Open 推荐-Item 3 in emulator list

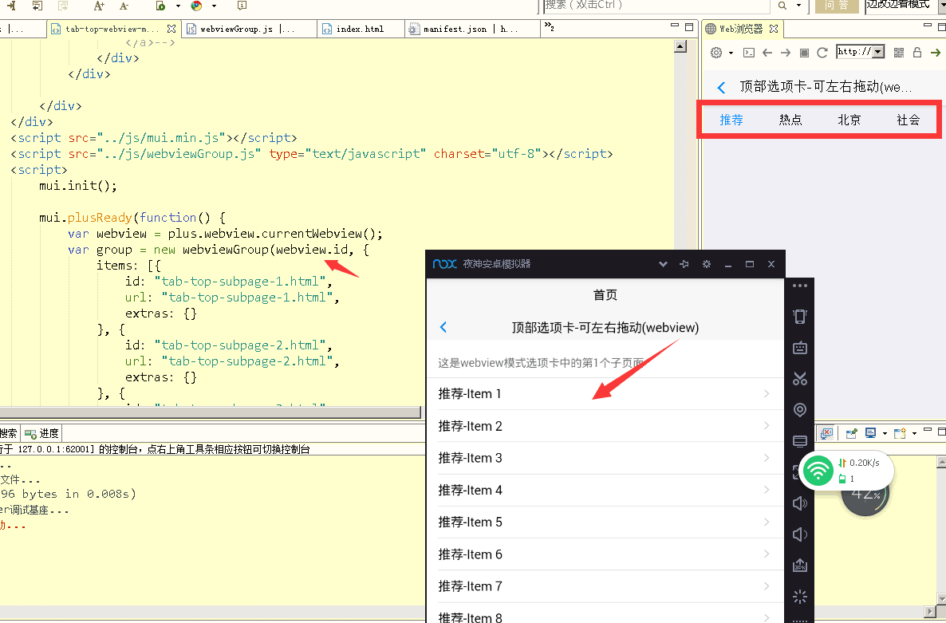(x=605, y=458)
